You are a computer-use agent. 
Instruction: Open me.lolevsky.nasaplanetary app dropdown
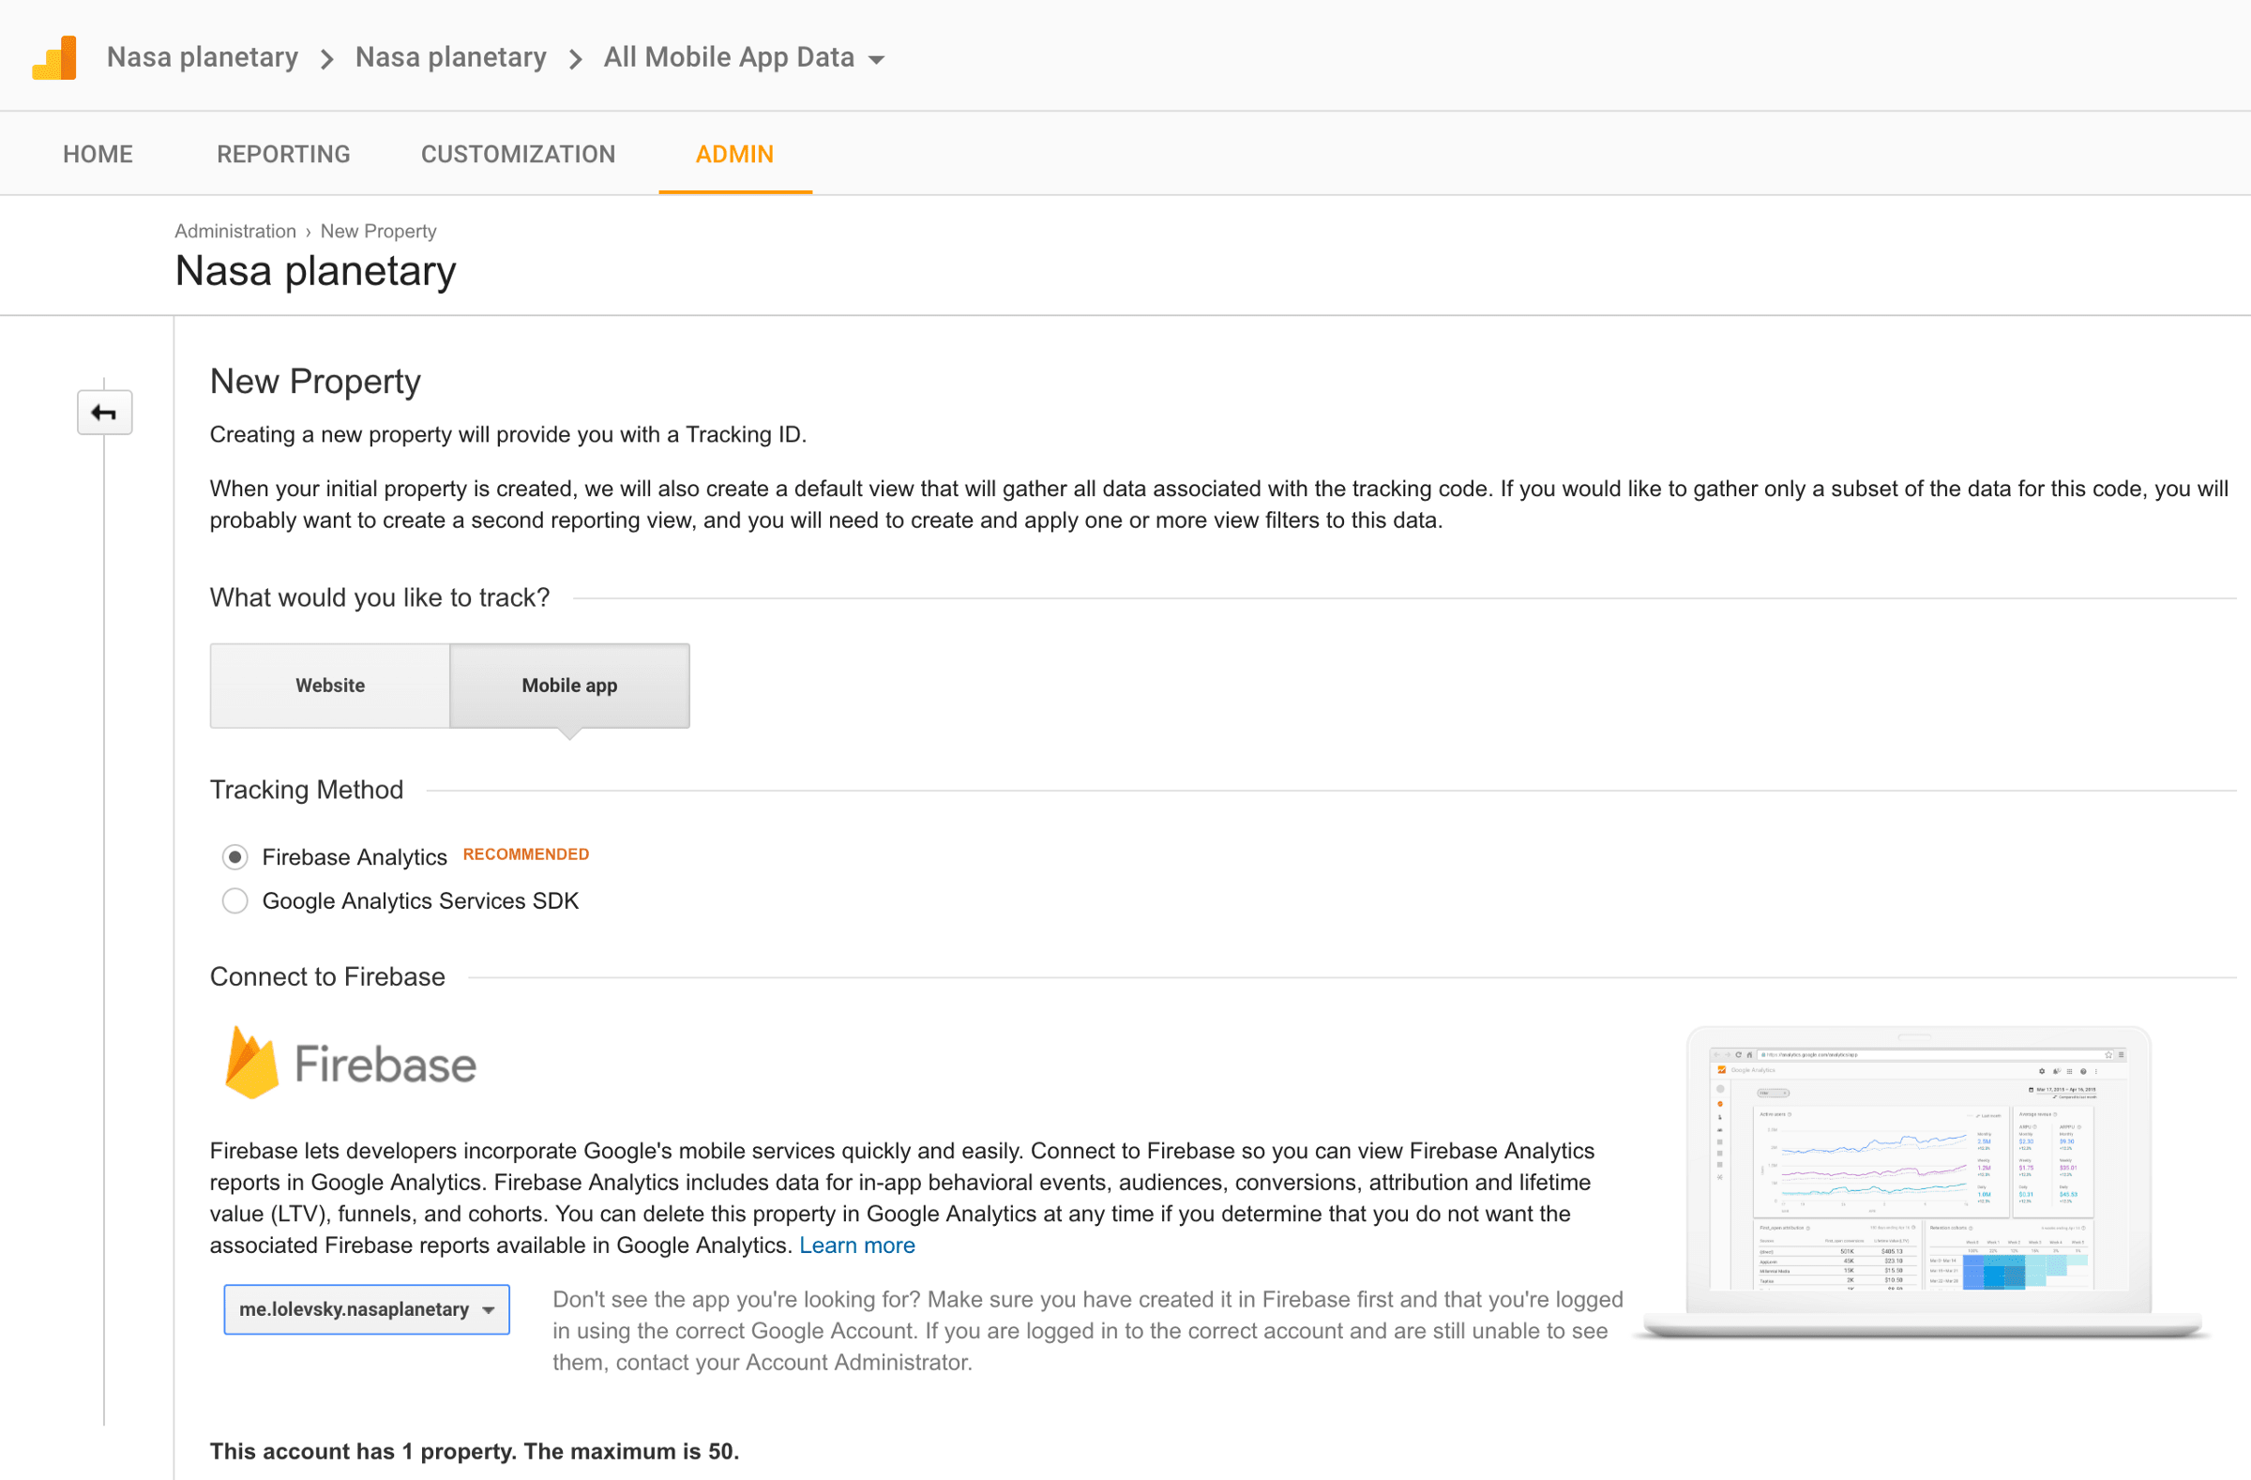coord(366,1308)
